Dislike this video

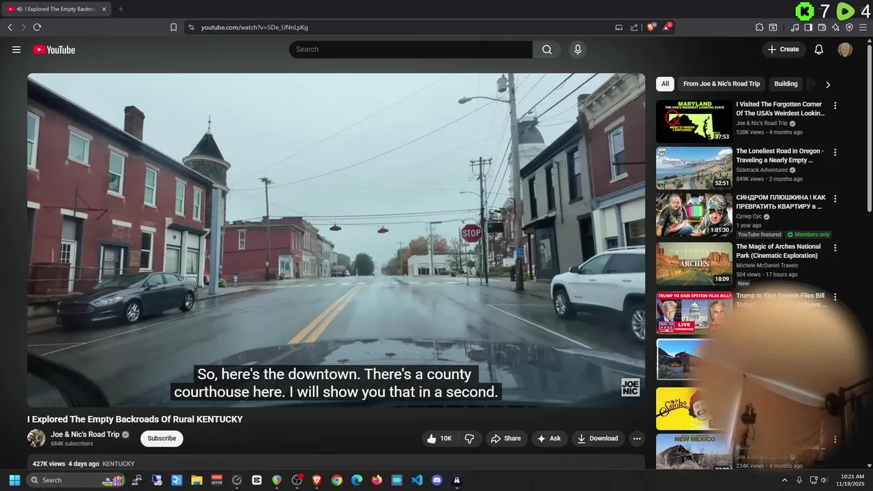[469, 438]
